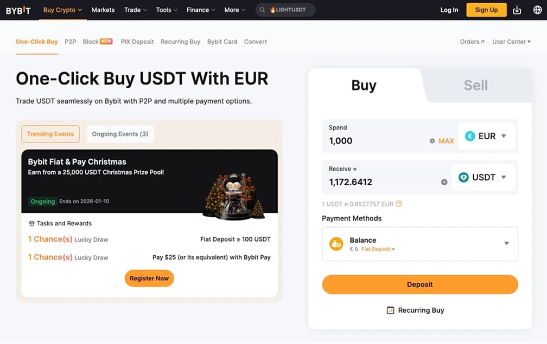Switch to the P2P tab

tap(70, 41)
